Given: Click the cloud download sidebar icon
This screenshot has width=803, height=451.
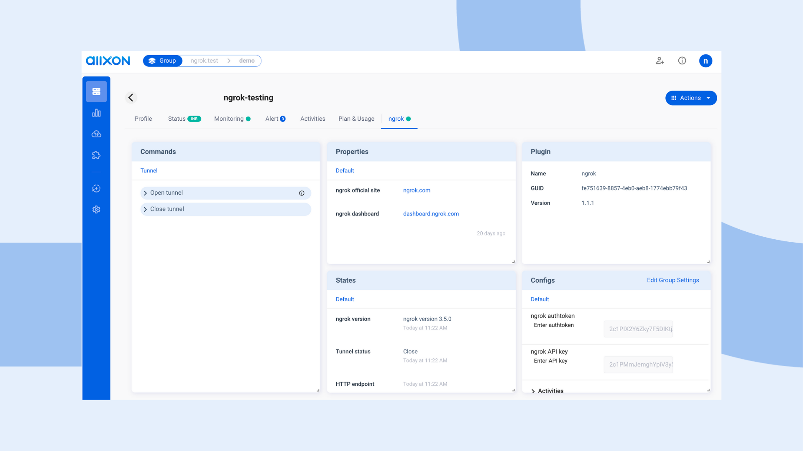Looking at the screenshot, I should pyautogui.click(x=96, y=134).
